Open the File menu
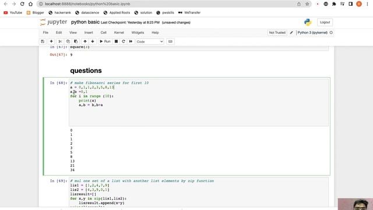Viewport: 373px width, 210px height. (45, 33)
